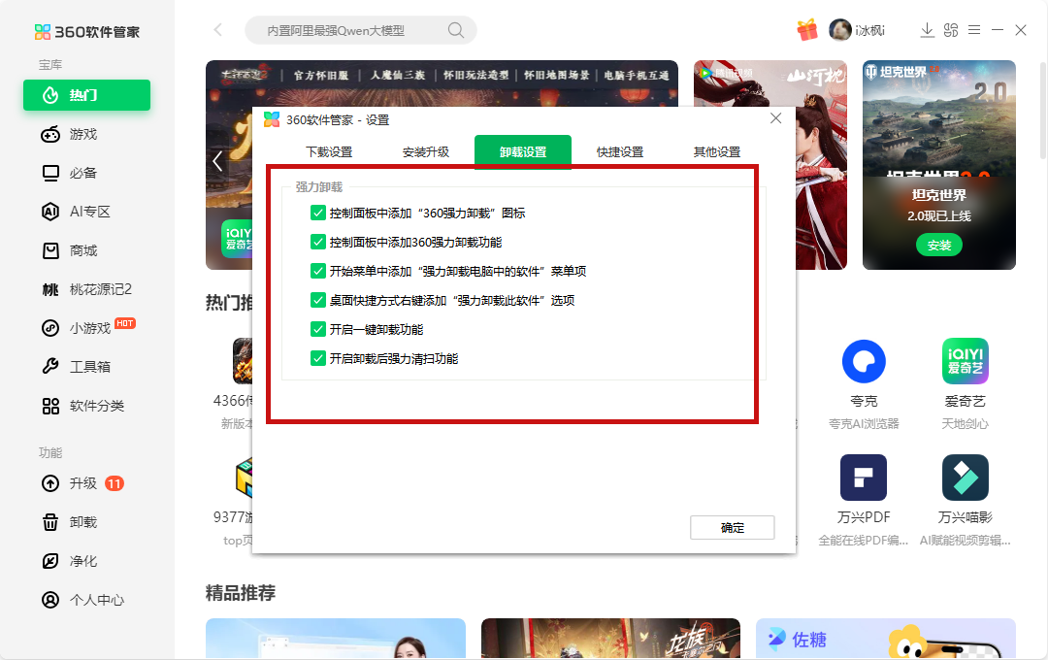Viewport: 1048px width, 660px height.
Task: Toggle 开始菜单中添加强力卸载 menu item checkbox
Action: click(318, 272)
